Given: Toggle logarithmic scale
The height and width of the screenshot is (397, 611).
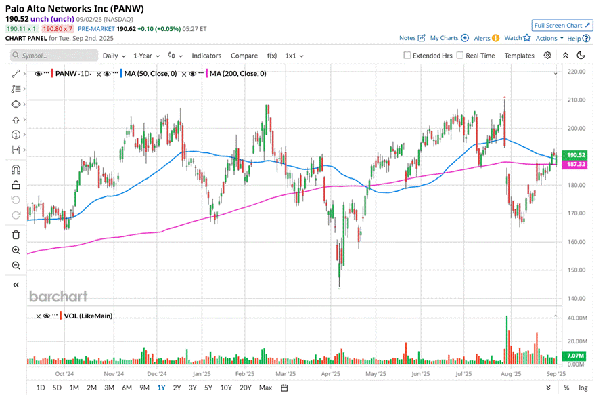Looking at the screenshot, I should tap(583, 388).
